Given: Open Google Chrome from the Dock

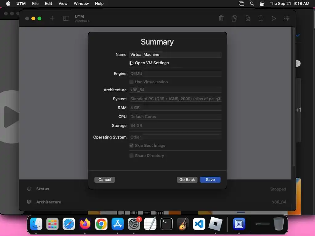Looking at the screenshot, I should (x=101, y=224).
